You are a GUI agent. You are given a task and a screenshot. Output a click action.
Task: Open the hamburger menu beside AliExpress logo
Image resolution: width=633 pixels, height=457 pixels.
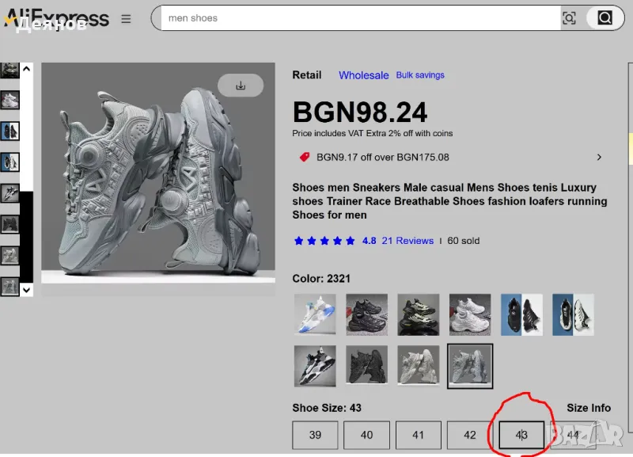click(126, 19)
